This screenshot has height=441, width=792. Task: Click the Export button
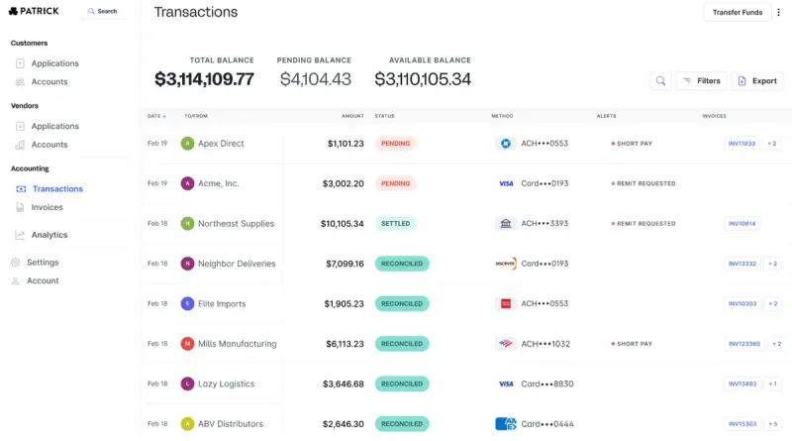(757, 81)
